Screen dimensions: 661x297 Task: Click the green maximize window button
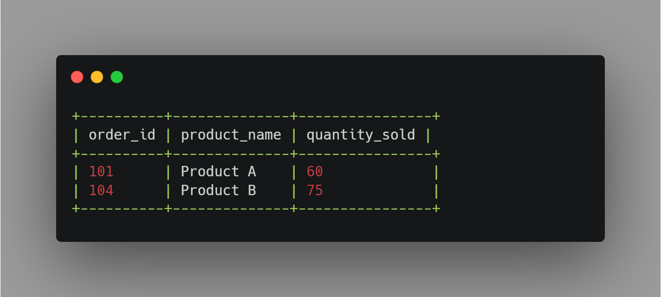[x=117, y=77]
